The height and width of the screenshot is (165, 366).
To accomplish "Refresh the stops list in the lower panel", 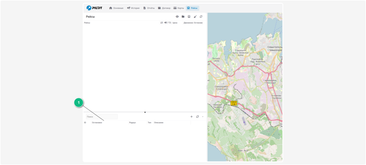I will [x=197, y=117].
